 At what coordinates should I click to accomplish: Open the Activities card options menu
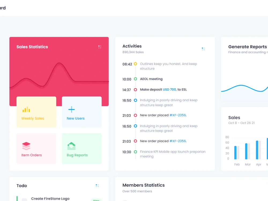point(203,49)
